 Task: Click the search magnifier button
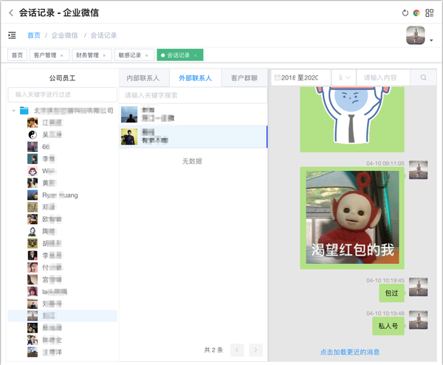pyautogui.click(x=424, y=77)
